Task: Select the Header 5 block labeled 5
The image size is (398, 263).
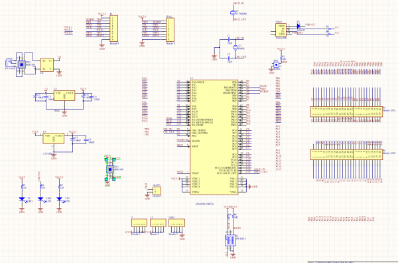Action: point(139,223)
